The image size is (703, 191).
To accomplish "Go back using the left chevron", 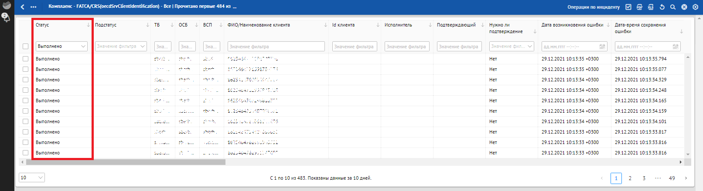I will [23, 7].
